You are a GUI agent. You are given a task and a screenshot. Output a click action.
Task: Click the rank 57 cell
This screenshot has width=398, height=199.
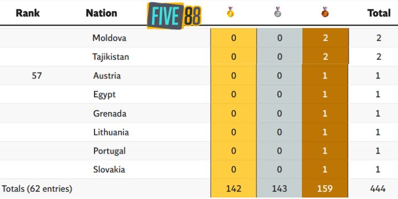[x=37, y=76]
